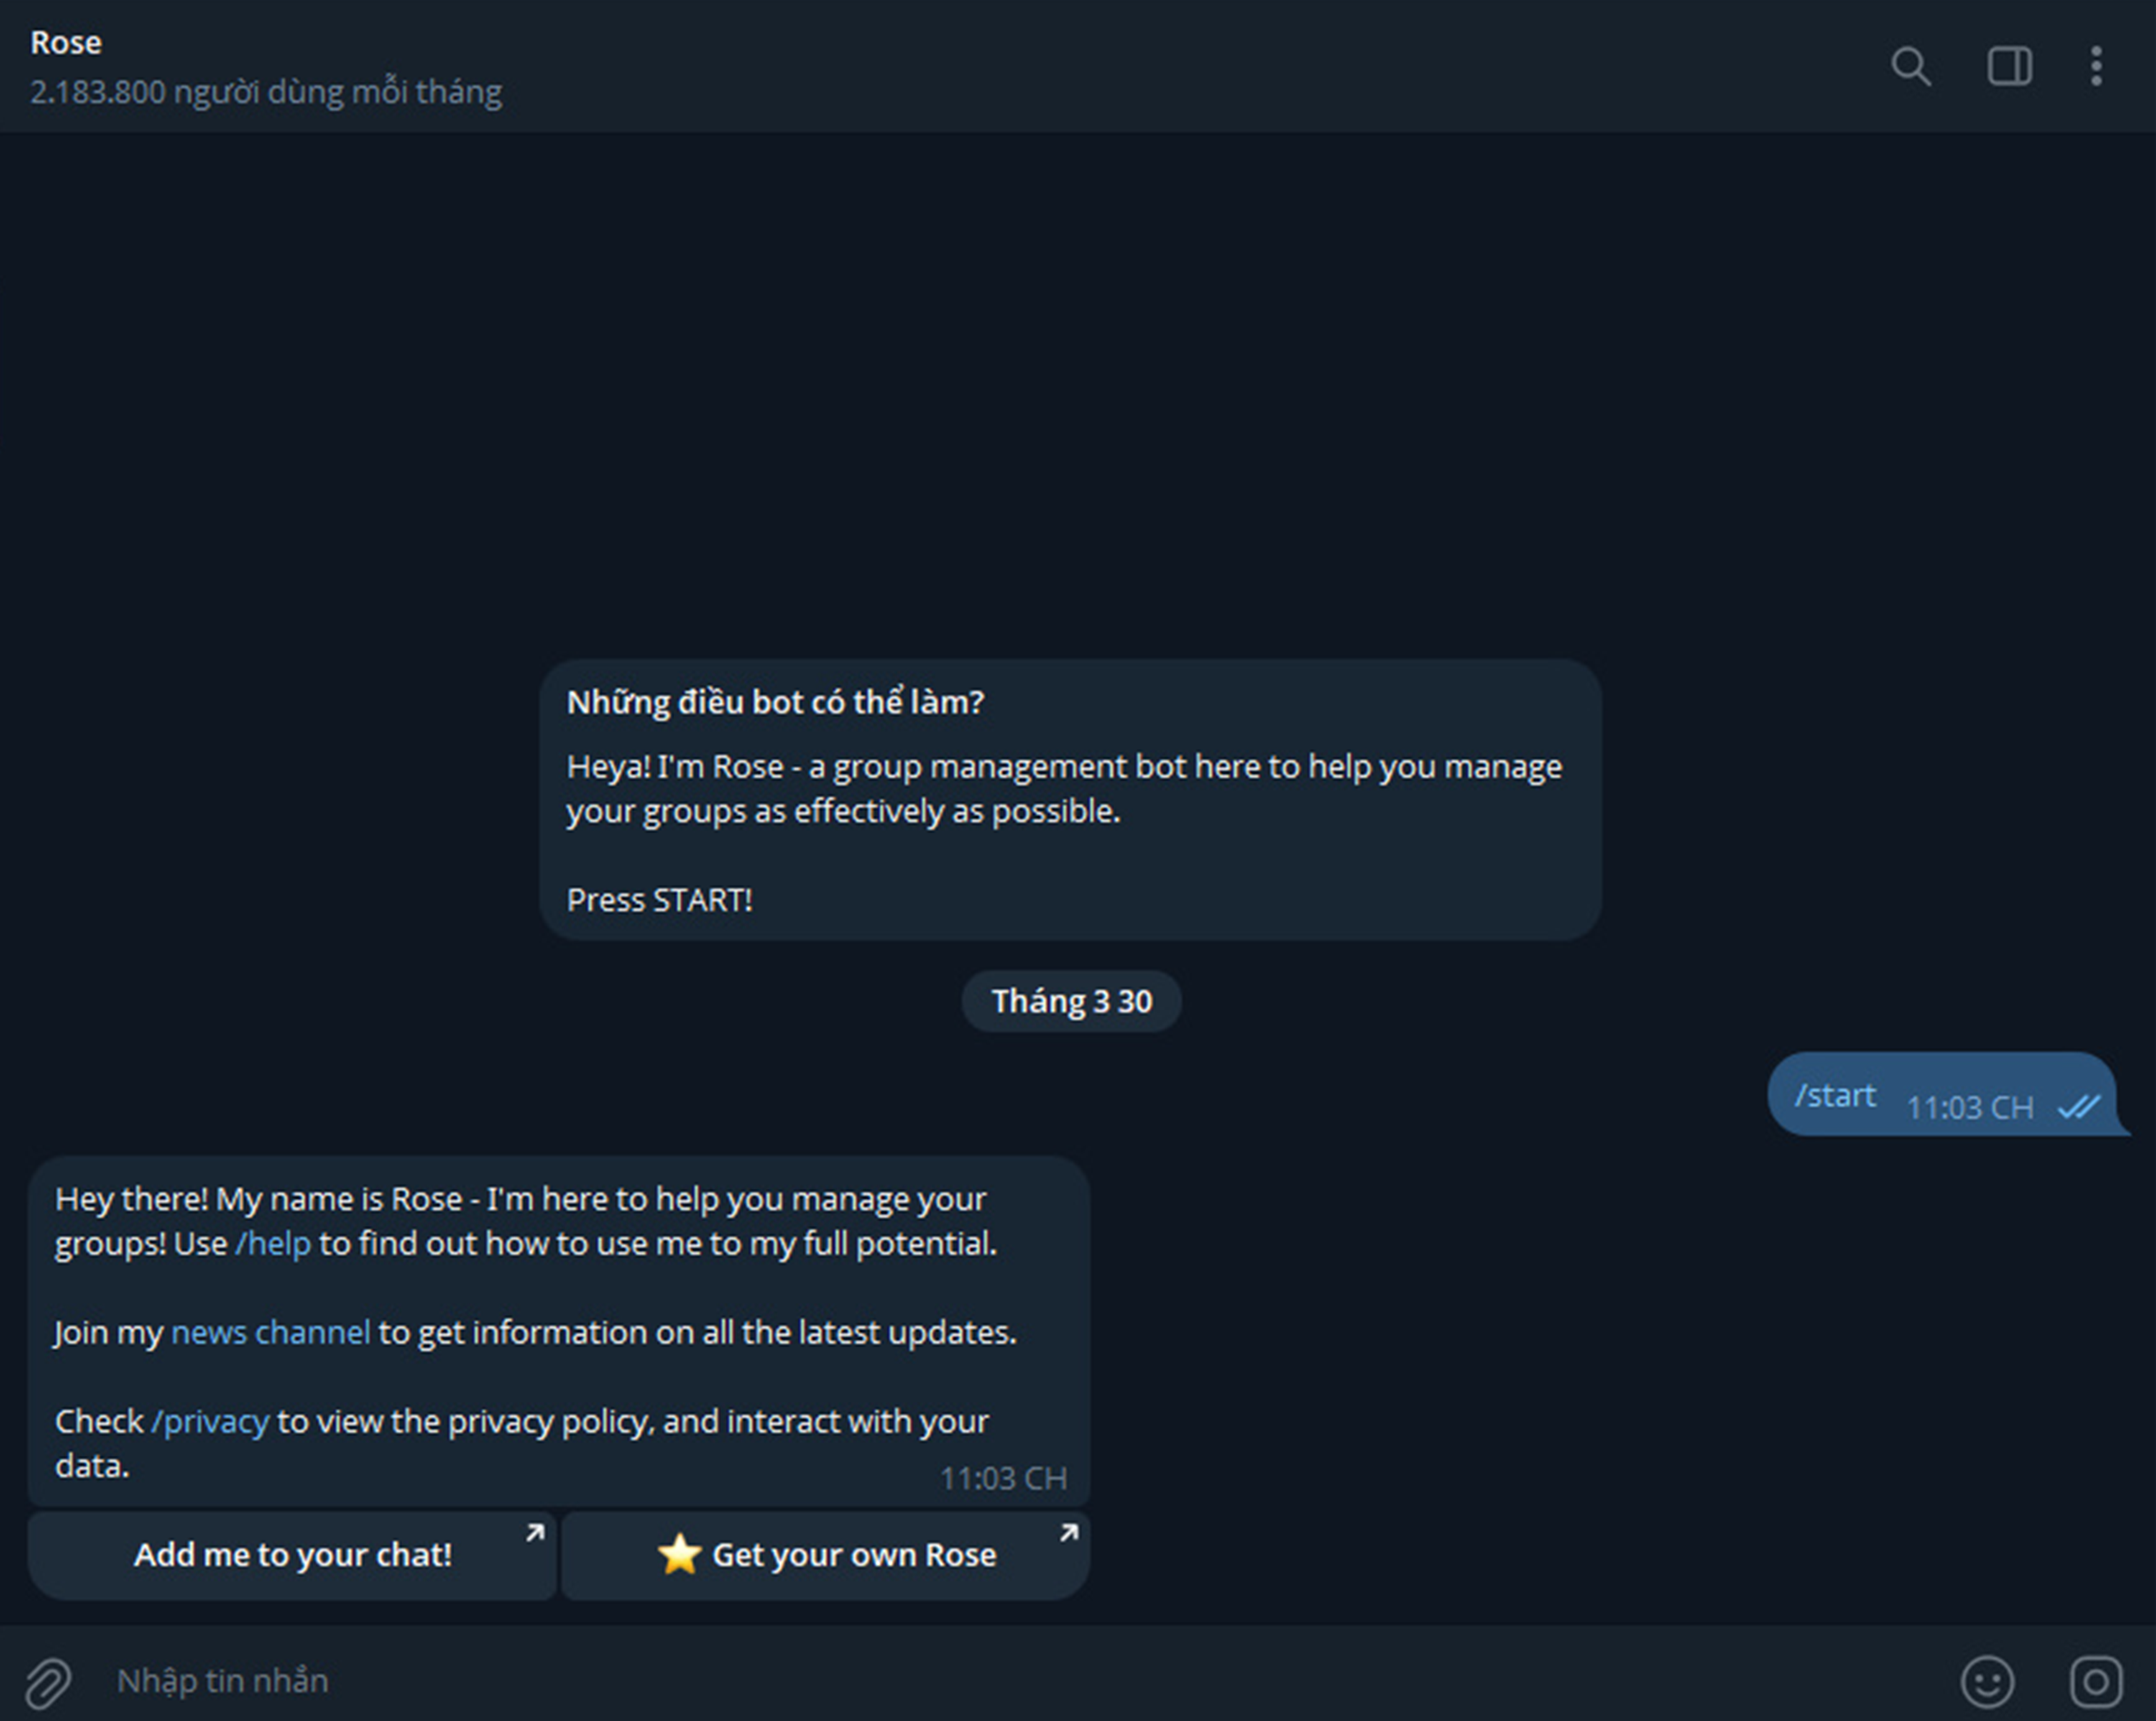Click the star icon on Rose button
2156x1721 pixels.
679,1554
